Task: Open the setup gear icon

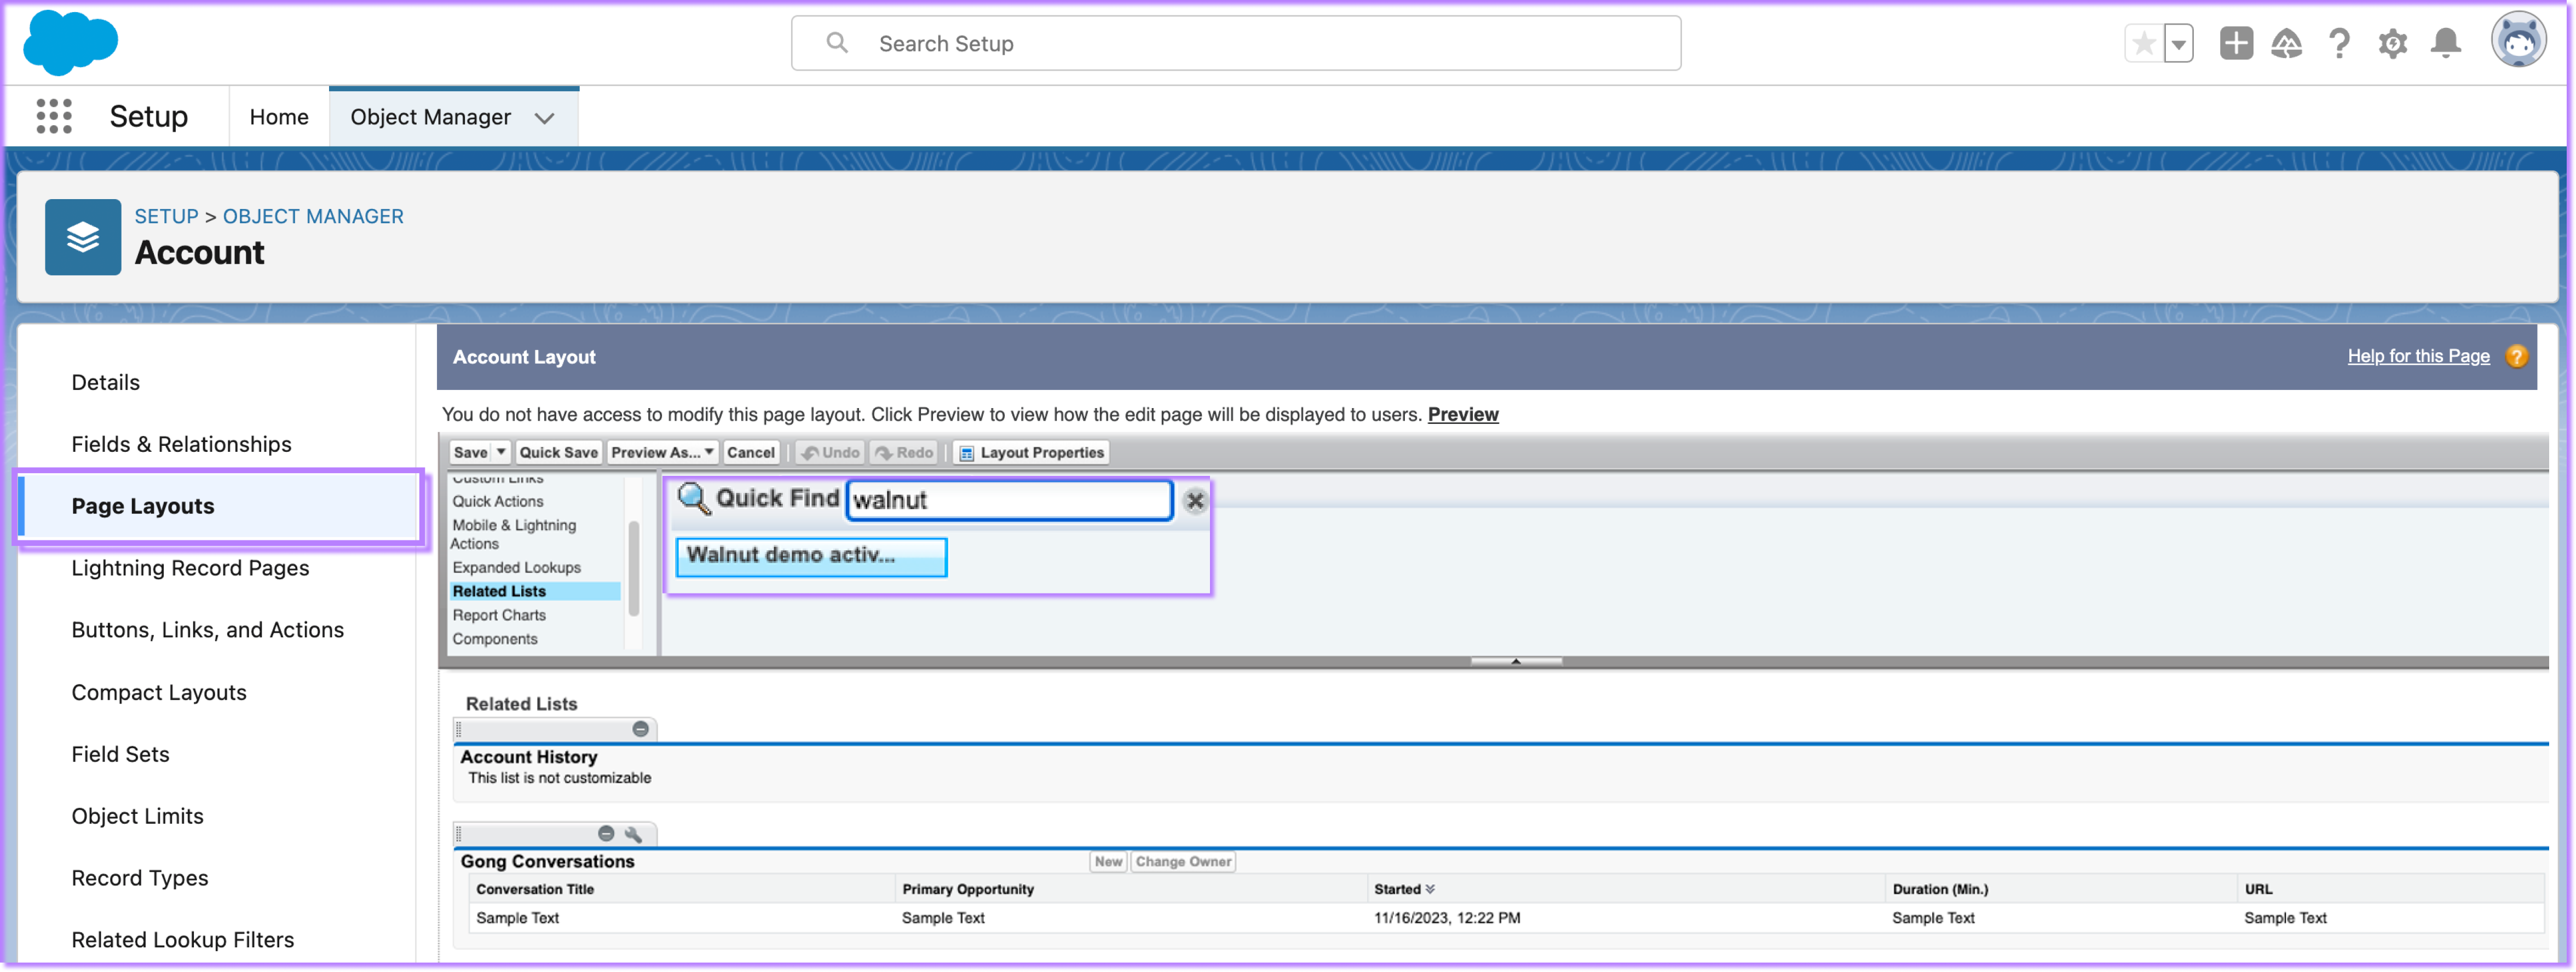Action: click(x=2392, y=43)
